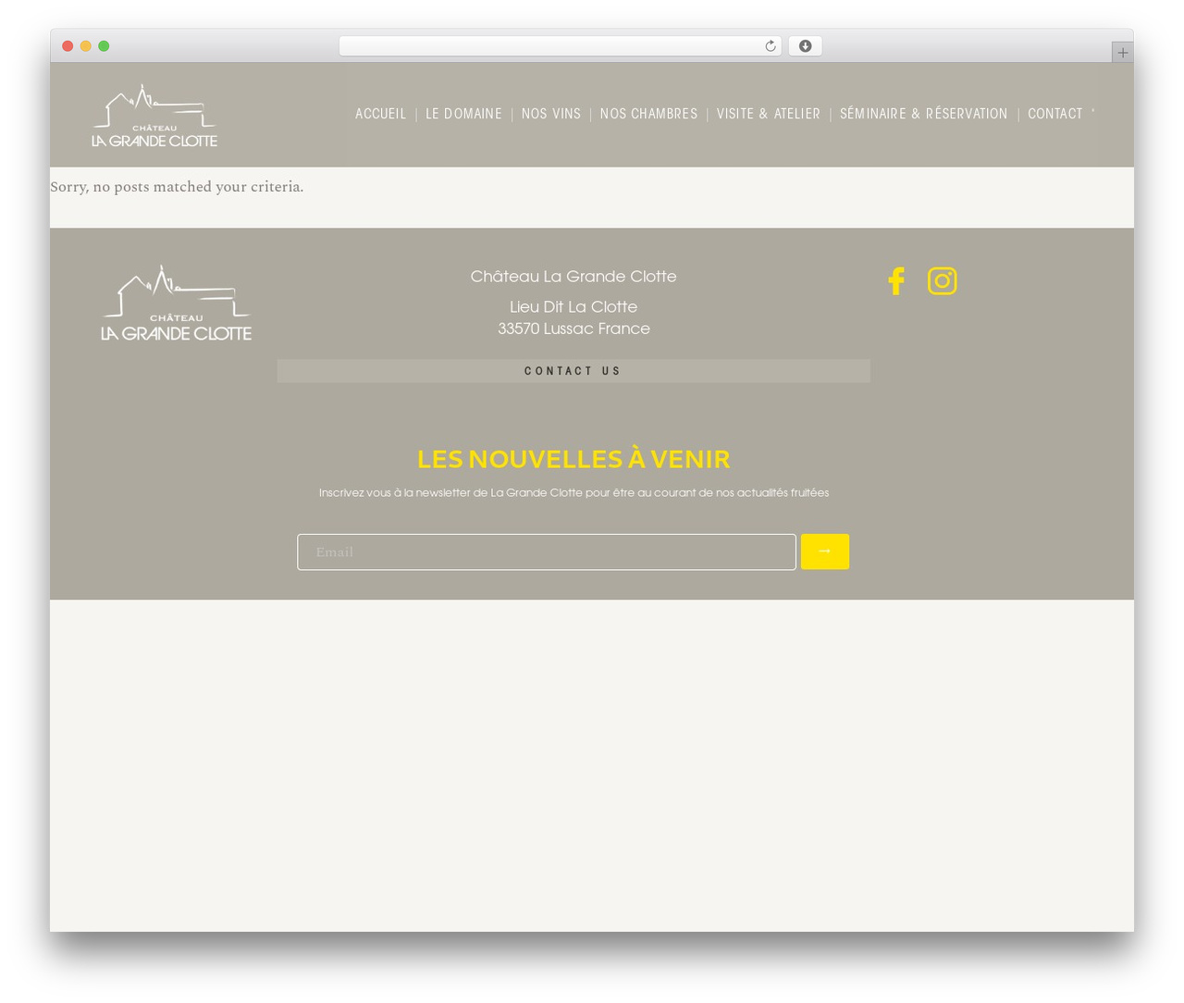Open the SÉMINAIRE & RÉSERVATION menu item
Viewport: 1184px width, 1003px height.
point(923,114)
